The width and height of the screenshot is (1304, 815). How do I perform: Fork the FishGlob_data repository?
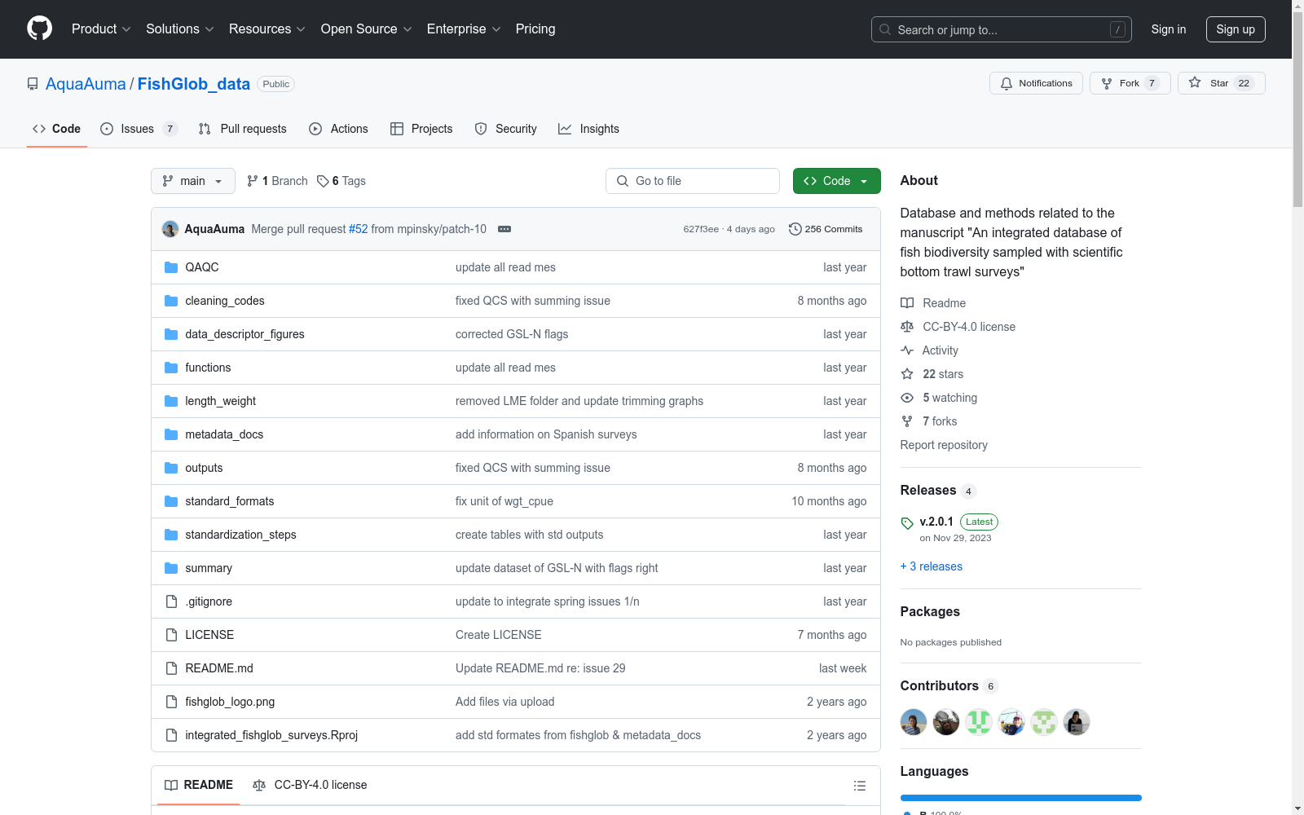point(1130,83)
